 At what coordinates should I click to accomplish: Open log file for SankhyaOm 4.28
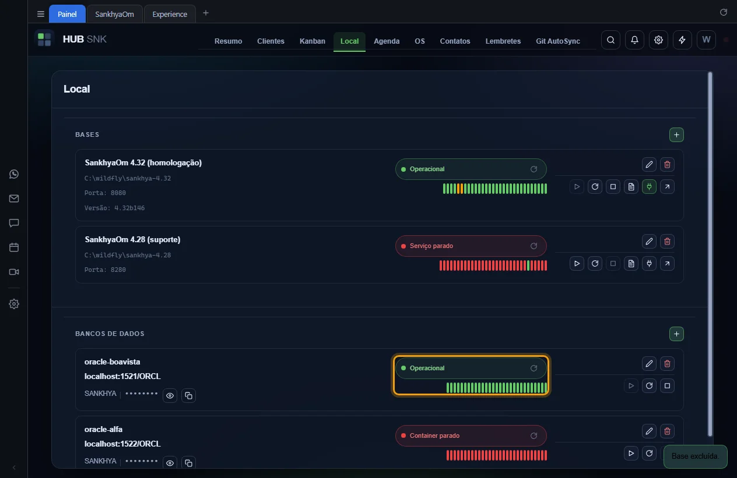631,264
